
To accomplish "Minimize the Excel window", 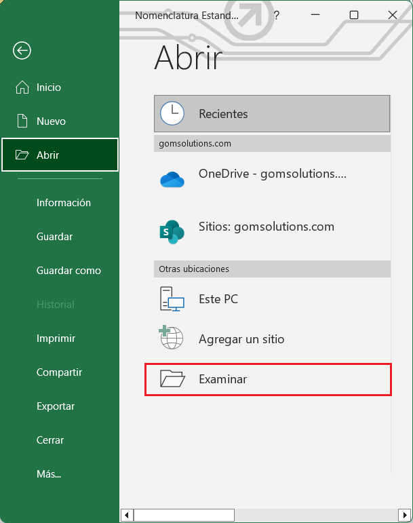I will tap(315, 15).
